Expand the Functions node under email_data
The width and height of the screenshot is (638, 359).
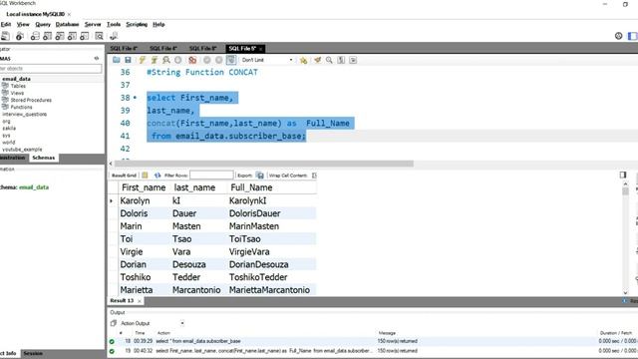coord(21,107)
